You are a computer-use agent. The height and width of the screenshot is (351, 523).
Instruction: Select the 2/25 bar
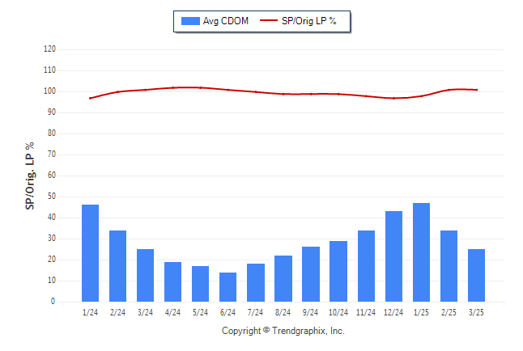[x=449, y=266]
